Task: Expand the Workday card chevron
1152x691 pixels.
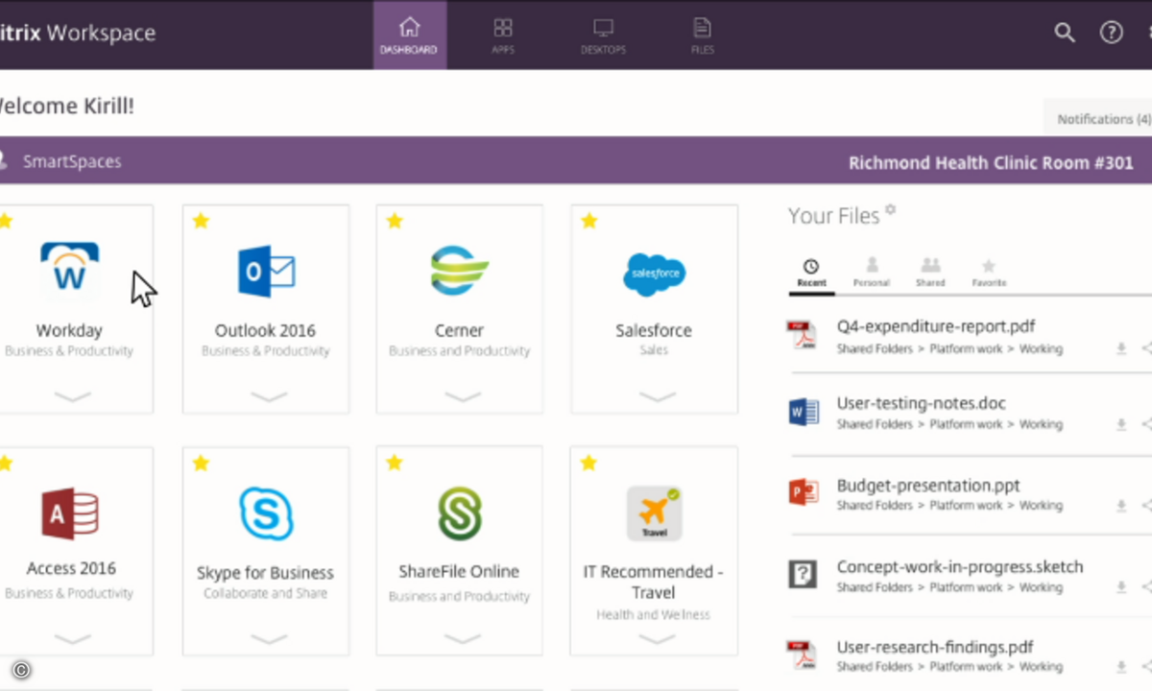Action: 73,396
